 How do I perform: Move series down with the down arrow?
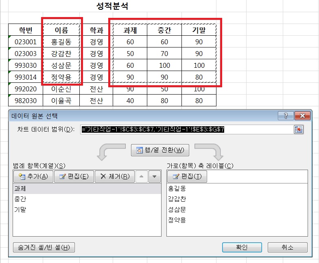(x=154, y=177)
